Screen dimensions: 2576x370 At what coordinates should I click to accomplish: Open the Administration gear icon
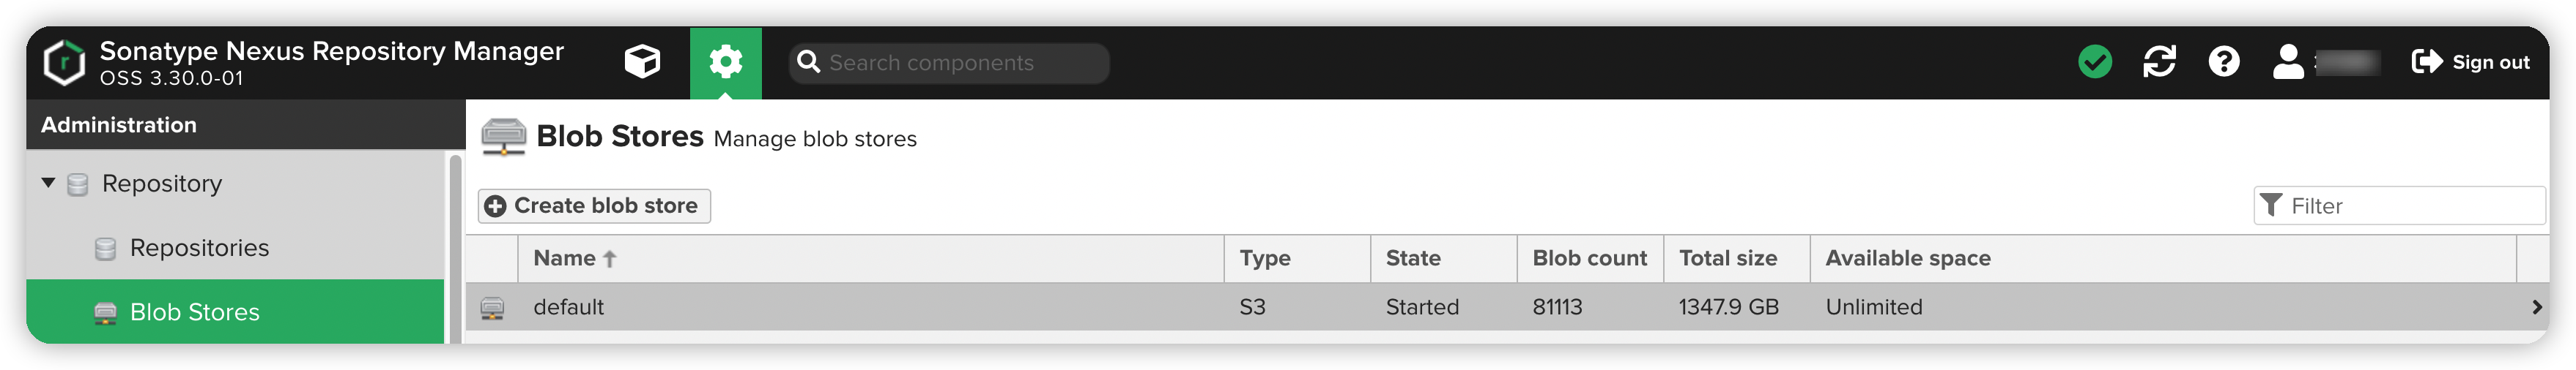[x=725, y=62]
